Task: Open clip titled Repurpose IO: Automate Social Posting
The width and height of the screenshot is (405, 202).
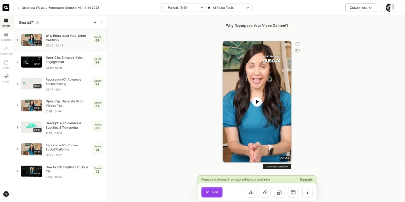Action: point(64,82)
